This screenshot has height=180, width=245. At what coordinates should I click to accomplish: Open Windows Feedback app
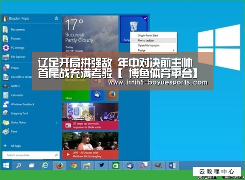coord(18,104)
